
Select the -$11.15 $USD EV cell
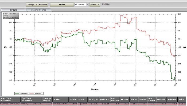[104, 104]
